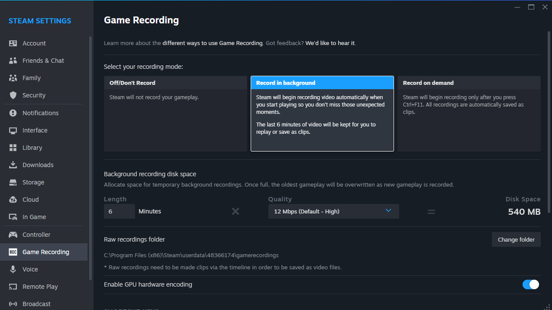Click the Storage drive icon

(13, 182)
